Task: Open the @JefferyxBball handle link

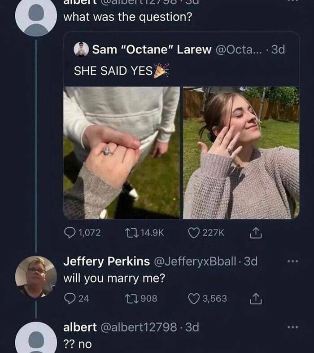Action: [x=199, y=261]
